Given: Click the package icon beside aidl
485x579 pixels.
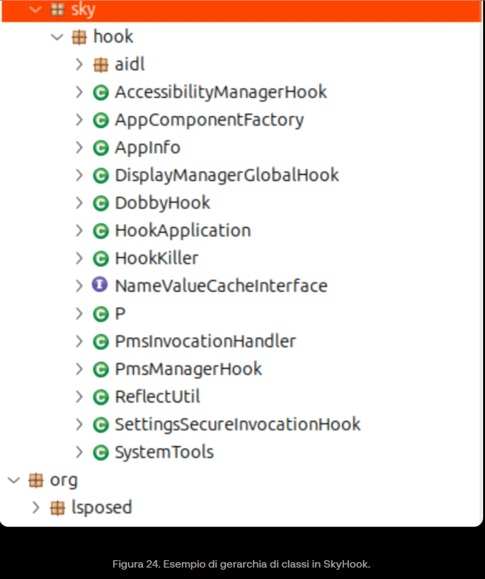Looking at the screenshot, I should [x=101, y=65].
